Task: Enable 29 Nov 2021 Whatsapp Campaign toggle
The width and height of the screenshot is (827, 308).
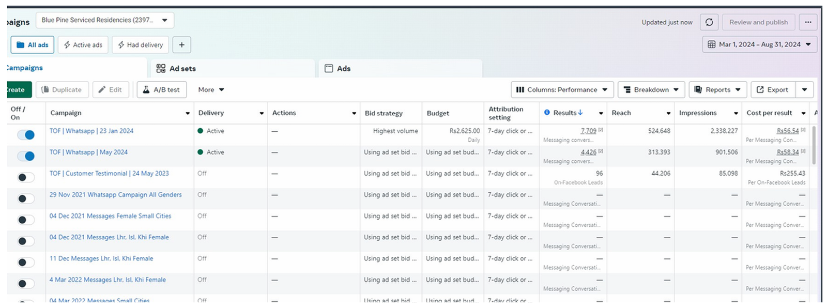Action: tap(26, 198)
